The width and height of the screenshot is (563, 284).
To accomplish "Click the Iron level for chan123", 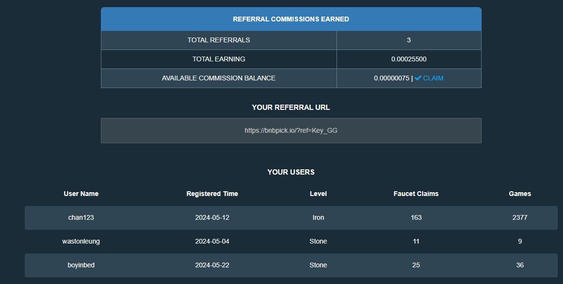I will pyautogui.click(x=318, y=217).
